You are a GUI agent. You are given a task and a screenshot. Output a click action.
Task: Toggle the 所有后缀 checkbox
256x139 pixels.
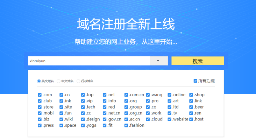click(x=195, y=81)
